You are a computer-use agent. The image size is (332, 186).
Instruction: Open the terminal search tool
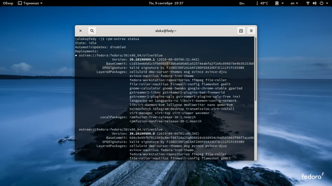pos(92,31)
